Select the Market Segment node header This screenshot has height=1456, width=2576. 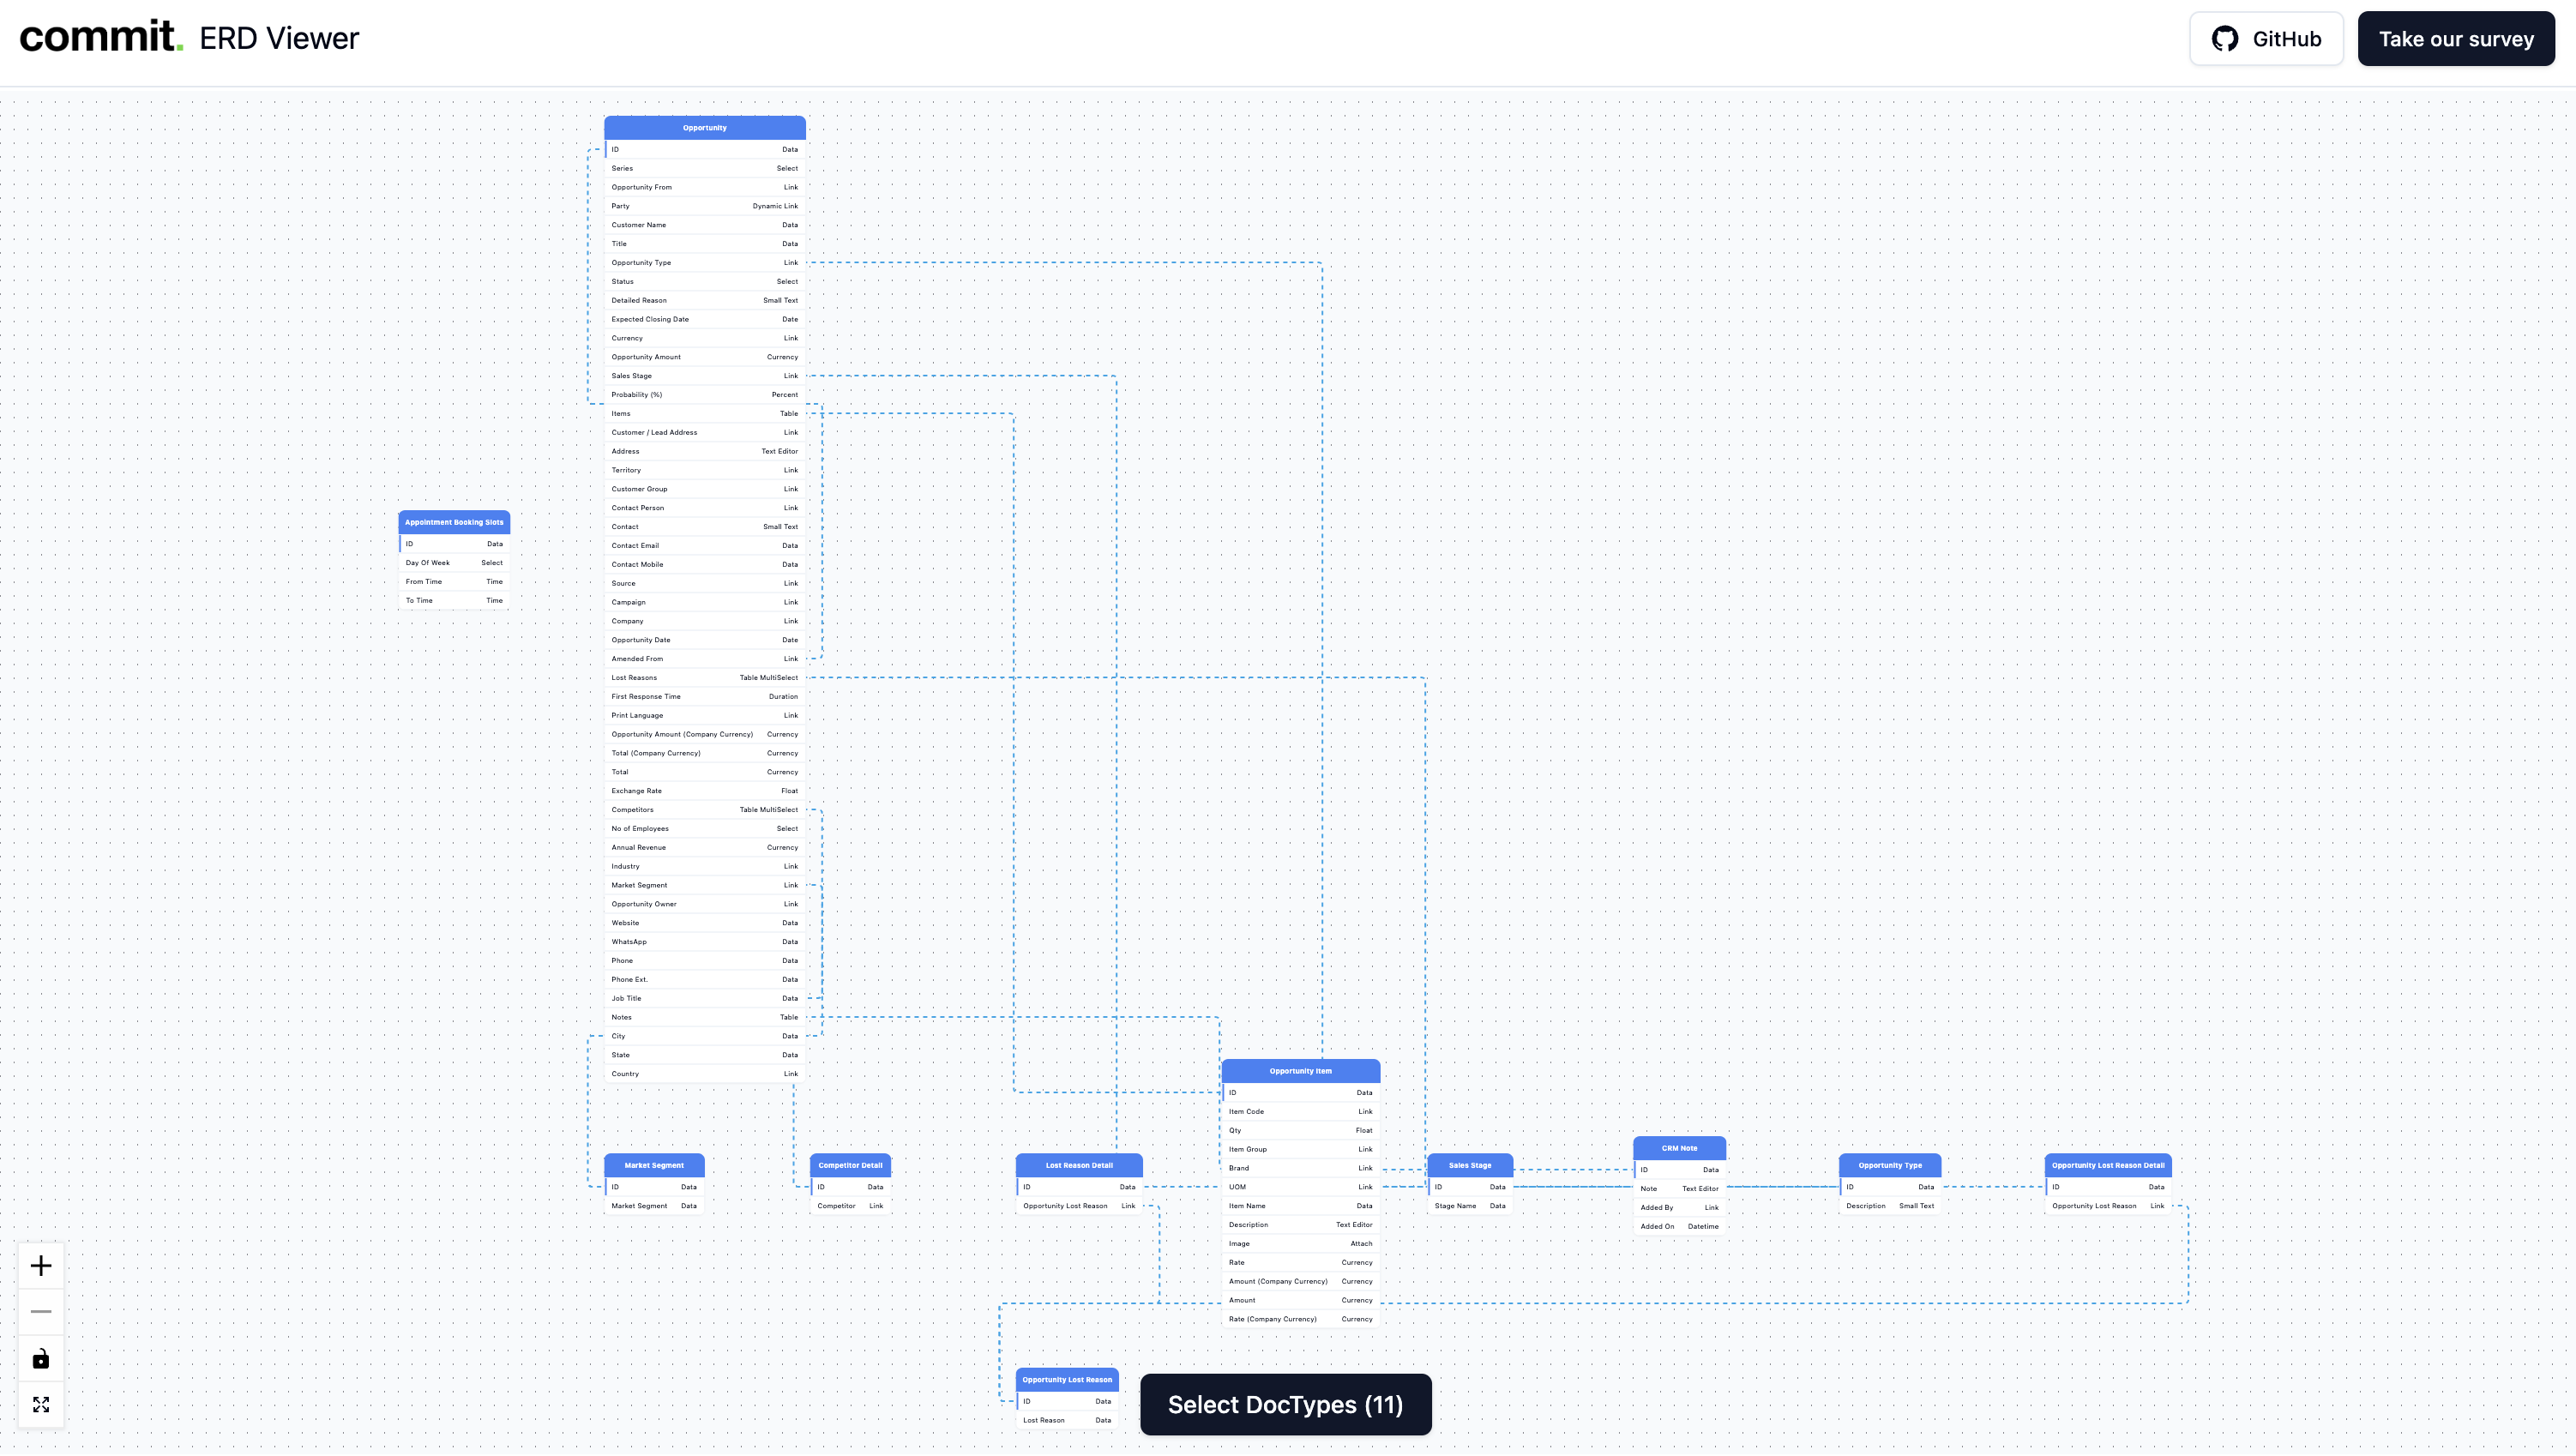coord(654,1165)
